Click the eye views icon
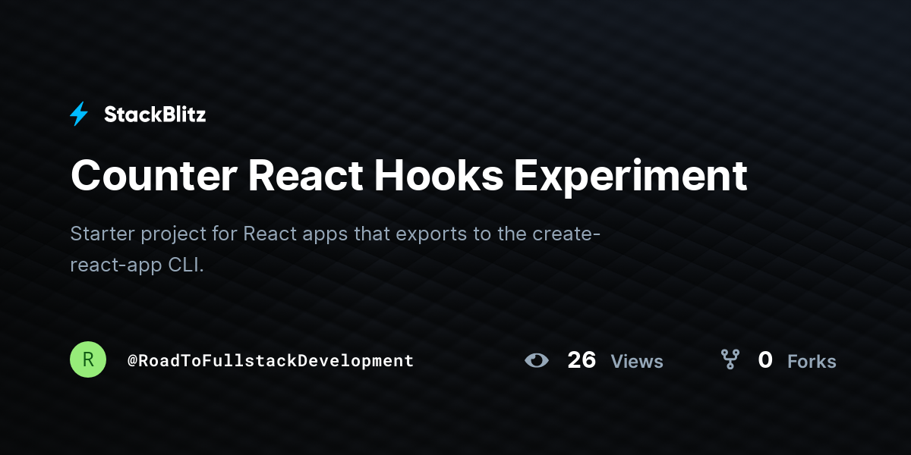911x455 pixels. click(536, 360)
